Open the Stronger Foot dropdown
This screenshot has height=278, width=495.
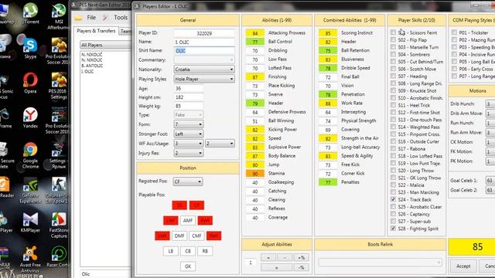click(189, 134)
